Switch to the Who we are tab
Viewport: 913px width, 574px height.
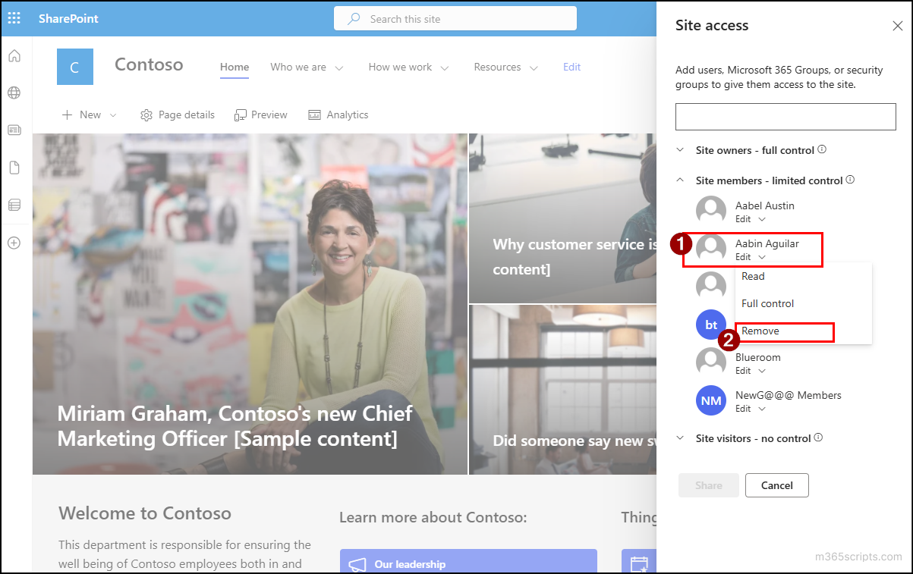pos(300,67)
